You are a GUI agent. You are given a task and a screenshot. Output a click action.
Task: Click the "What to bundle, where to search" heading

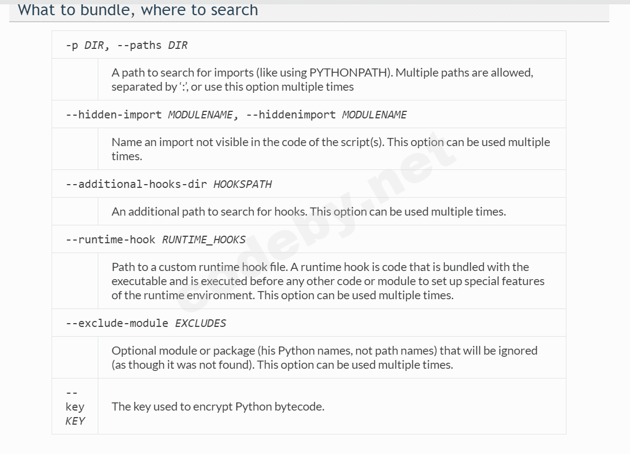138,10
